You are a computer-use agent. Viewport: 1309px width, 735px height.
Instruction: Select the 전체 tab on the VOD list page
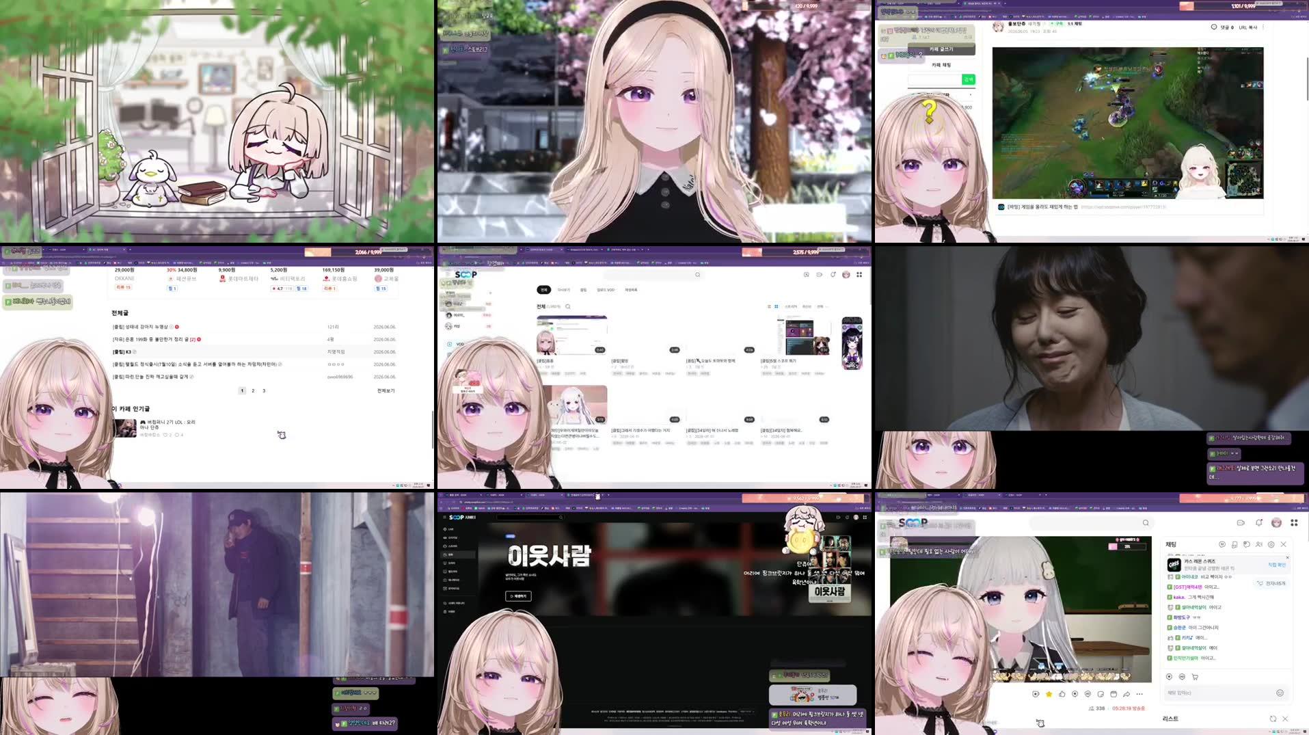(543, 290)
